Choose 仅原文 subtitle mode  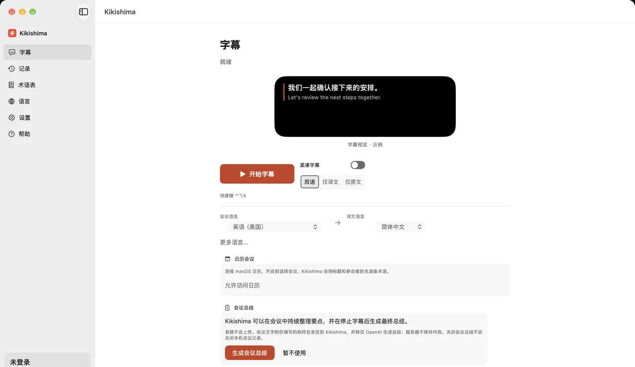[353, 182]
